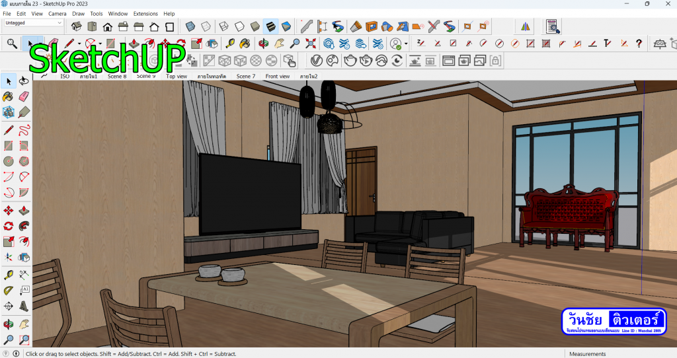Expand the Line tool dropdown arrow
Viewport: 677px width, 358px height.
(x=79, y=44)
